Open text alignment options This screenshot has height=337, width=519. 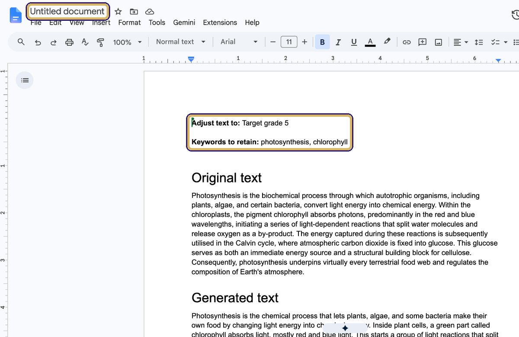point(461,42)
